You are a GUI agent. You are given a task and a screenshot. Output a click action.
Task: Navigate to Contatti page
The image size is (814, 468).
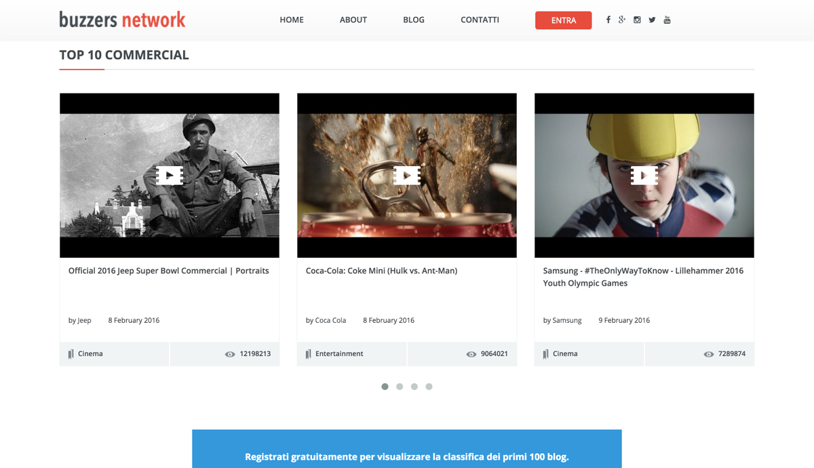480,20
